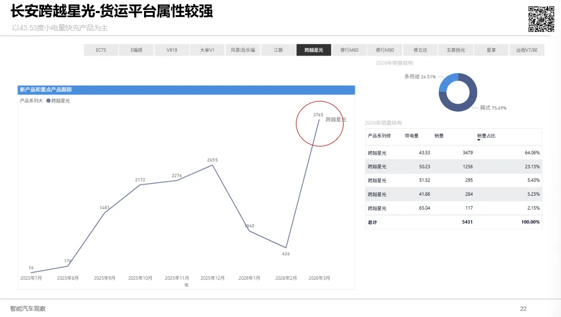This screenshot has width=561, height=317.
Task: Click the red circle annotation highlighting 3765
Action: click(320, 123)
